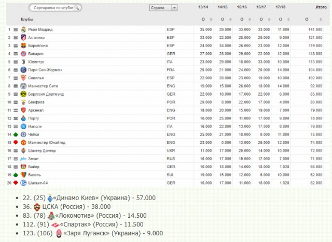Click the 16/17 season header
This screenshot has height=242, width=332.
(x=261, y=7)
